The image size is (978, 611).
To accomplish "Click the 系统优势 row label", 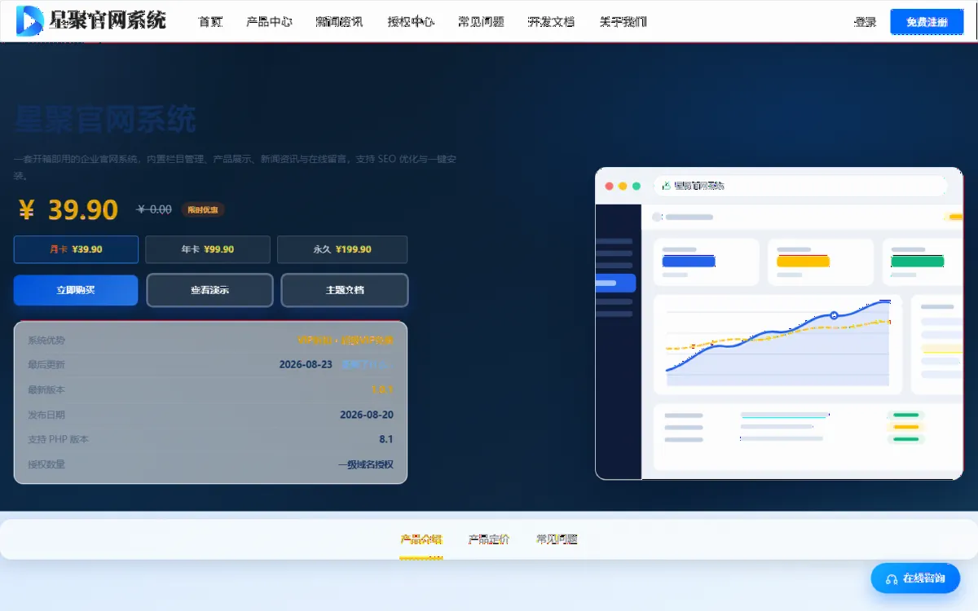I will coord(46,340).
